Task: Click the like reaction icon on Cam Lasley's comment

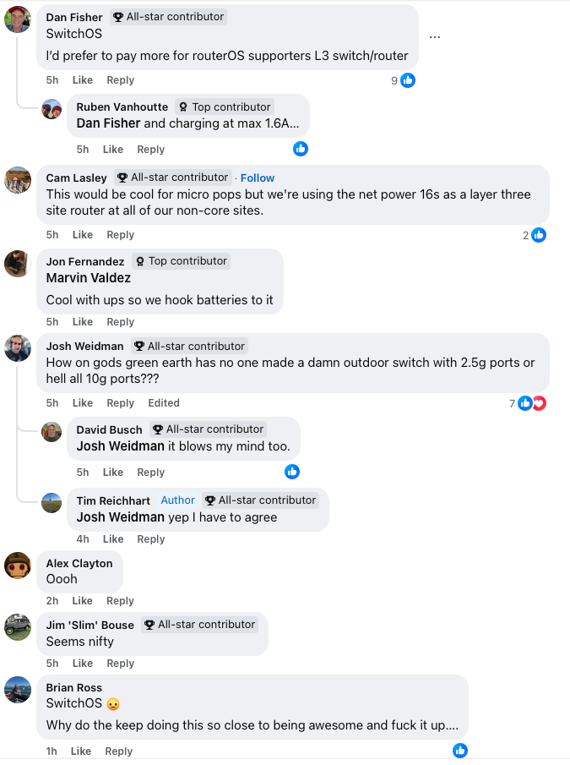Action: [x=539, y=235]
